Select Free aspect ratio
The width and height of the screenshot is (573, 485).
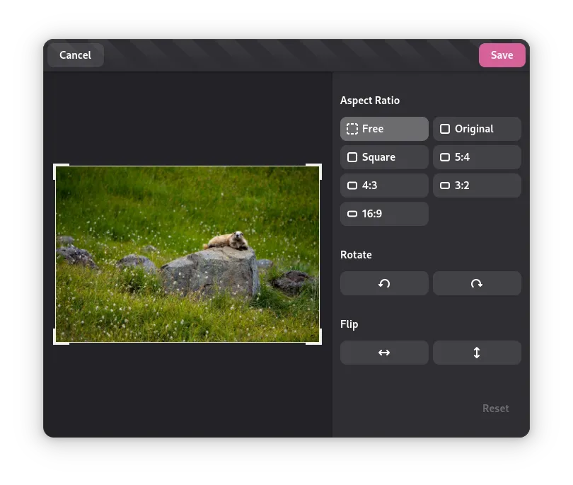(384, 129)
